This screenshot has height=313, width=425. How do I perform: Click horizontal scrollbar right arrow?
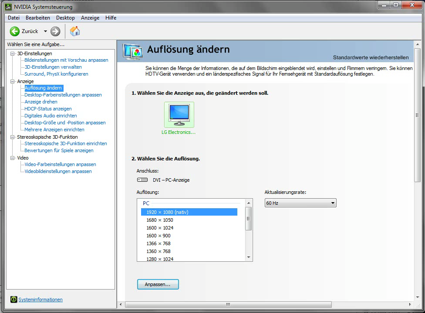(x=410, y=304)
